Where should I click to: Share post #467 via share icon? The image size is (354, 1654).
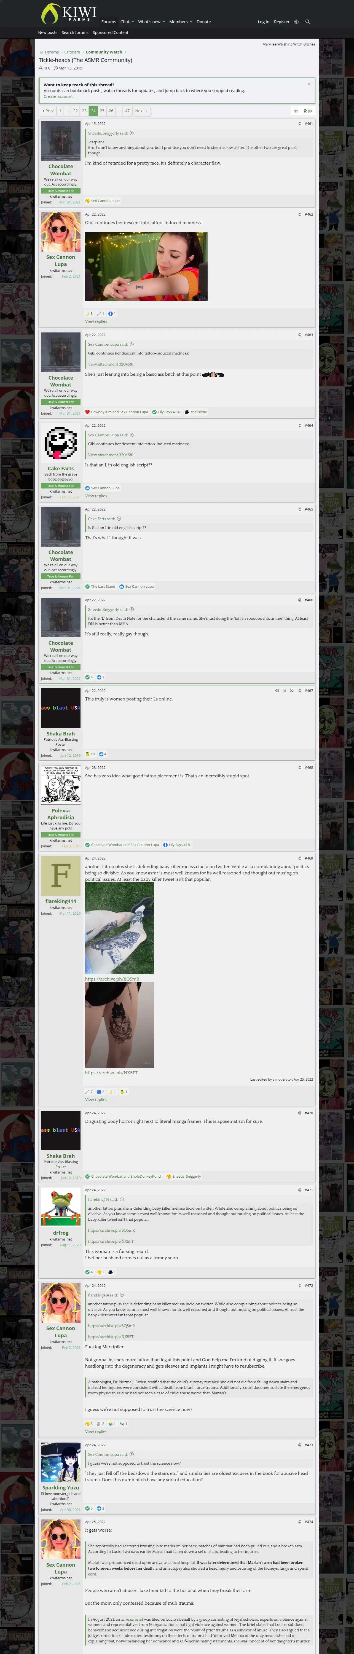tap(299, 691)
